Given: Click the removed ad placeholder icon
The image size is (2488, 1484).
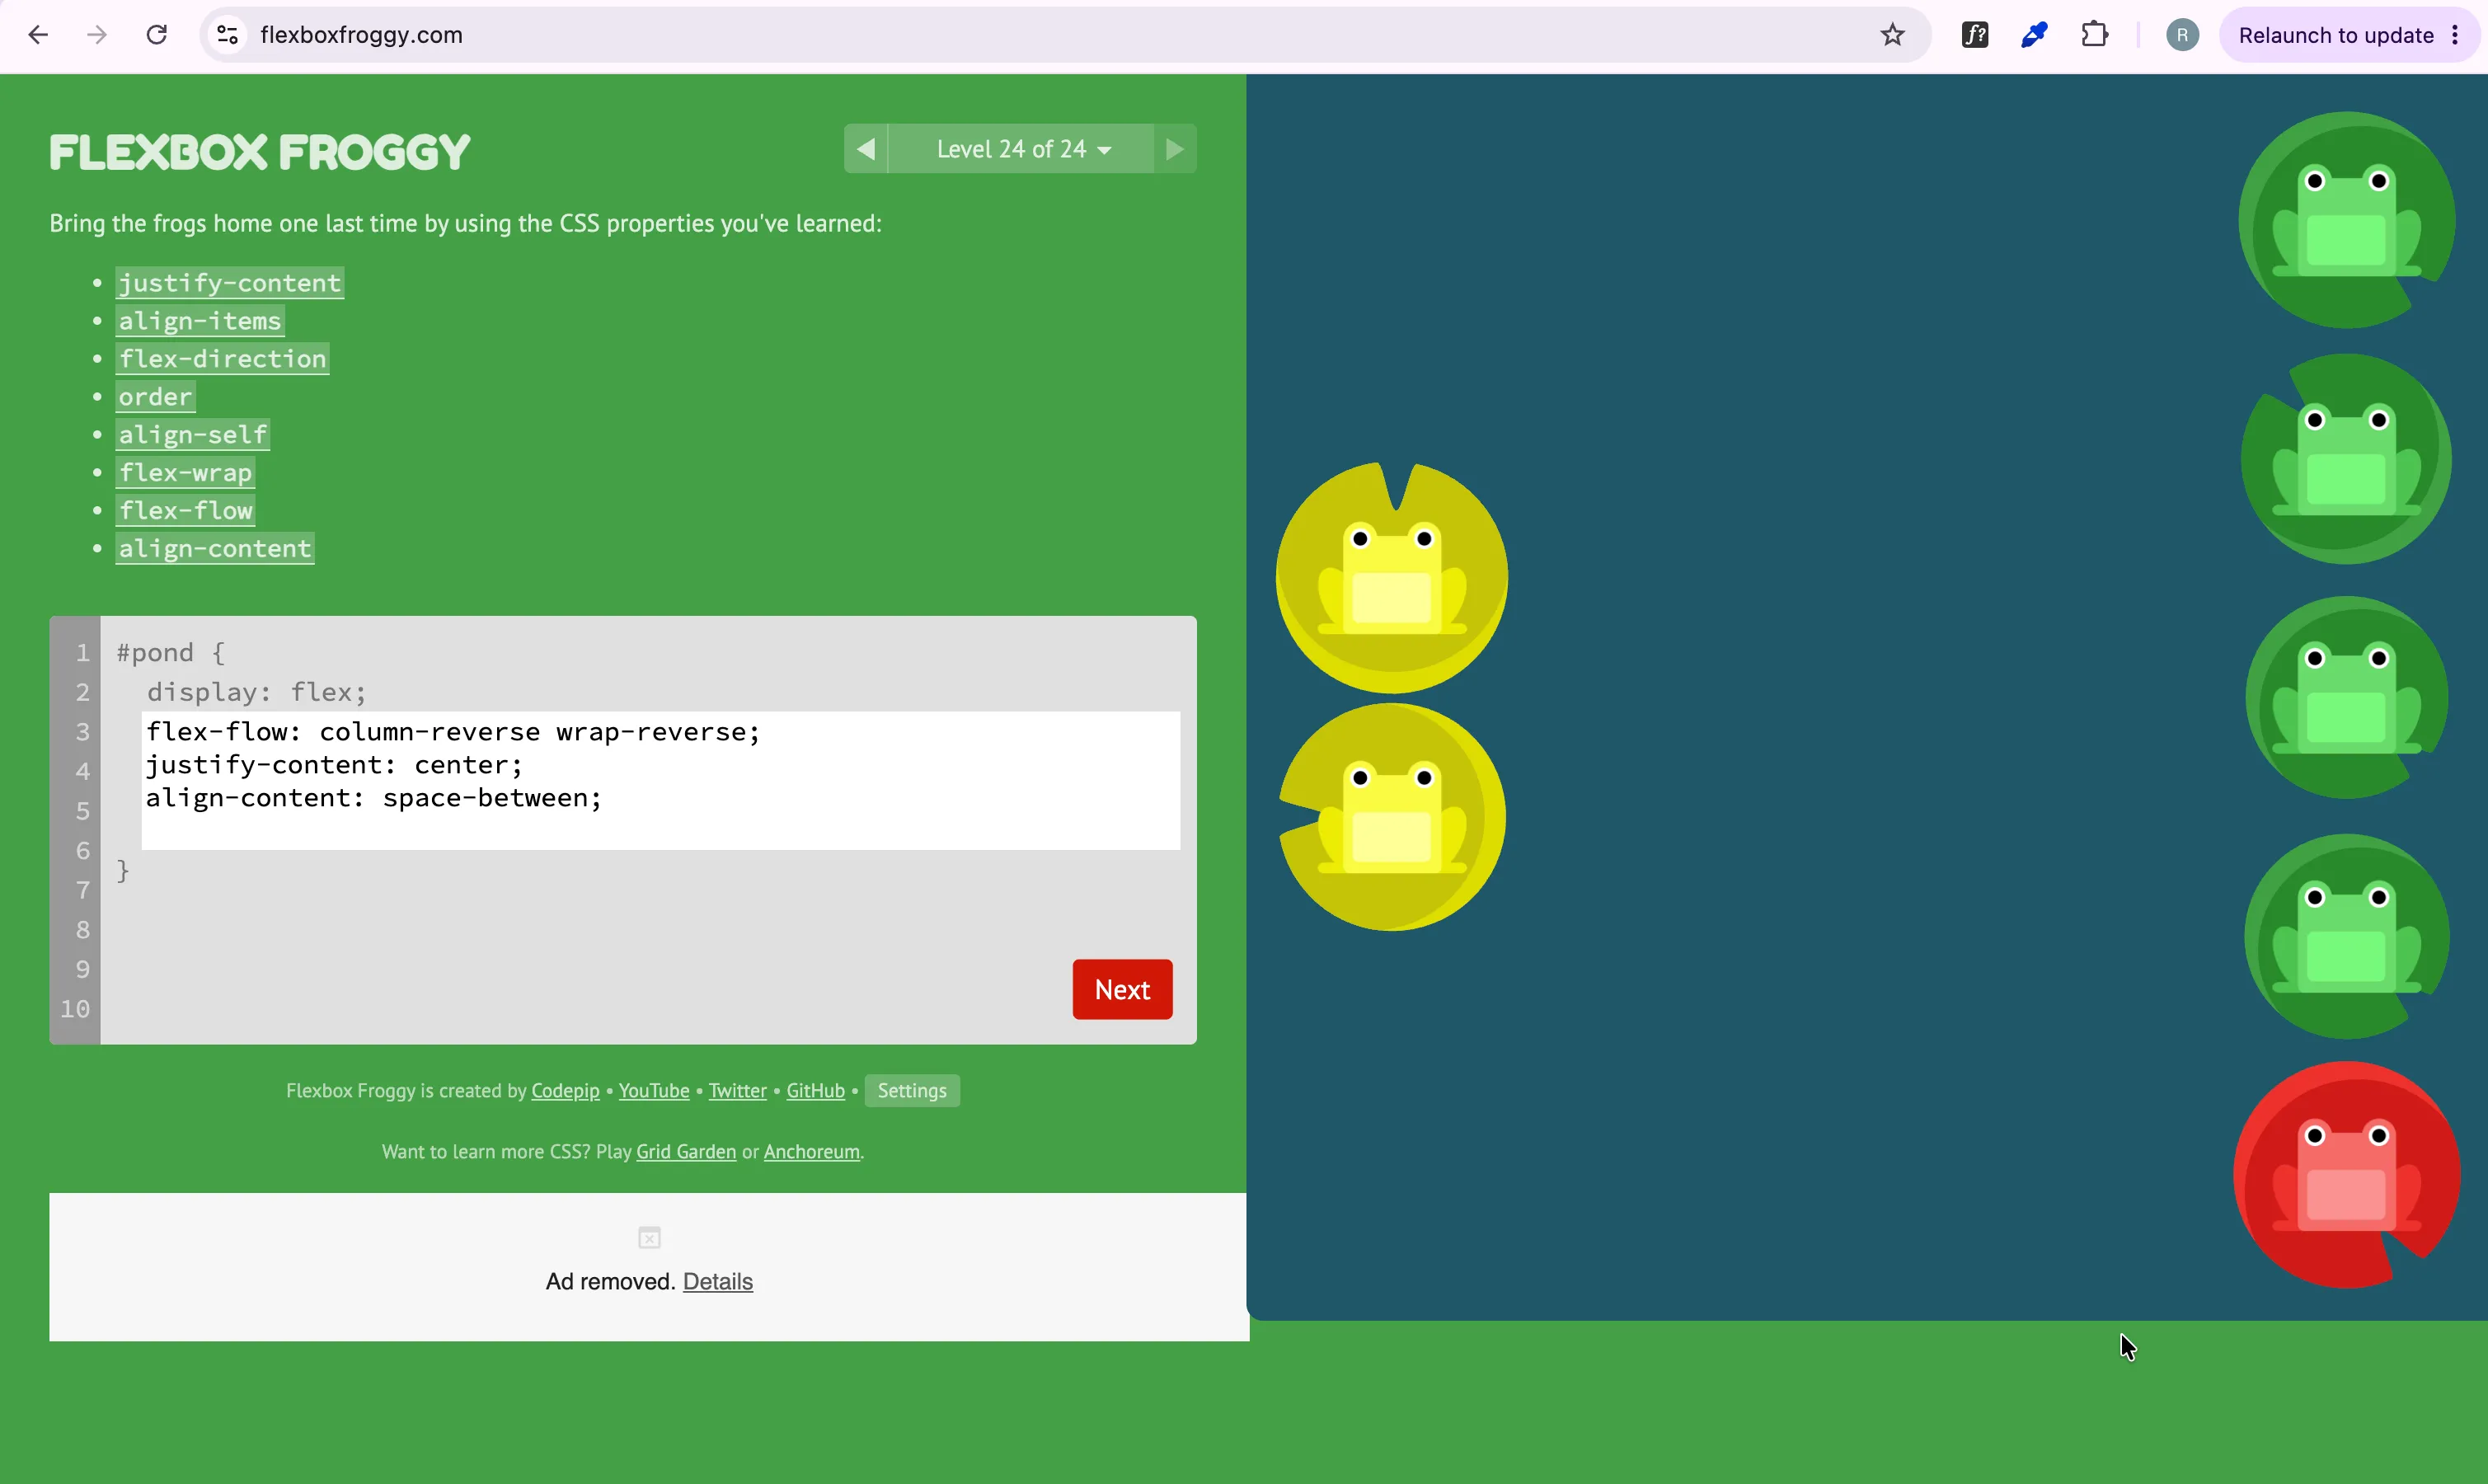Looking at the screenshot, I should click(650, 1238).
